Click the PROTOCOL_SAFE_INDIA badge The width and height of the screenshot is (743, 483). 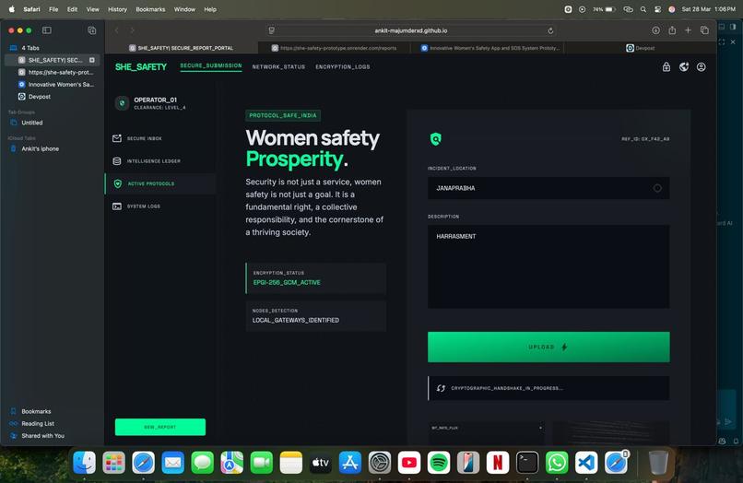[x=283, y=115]
